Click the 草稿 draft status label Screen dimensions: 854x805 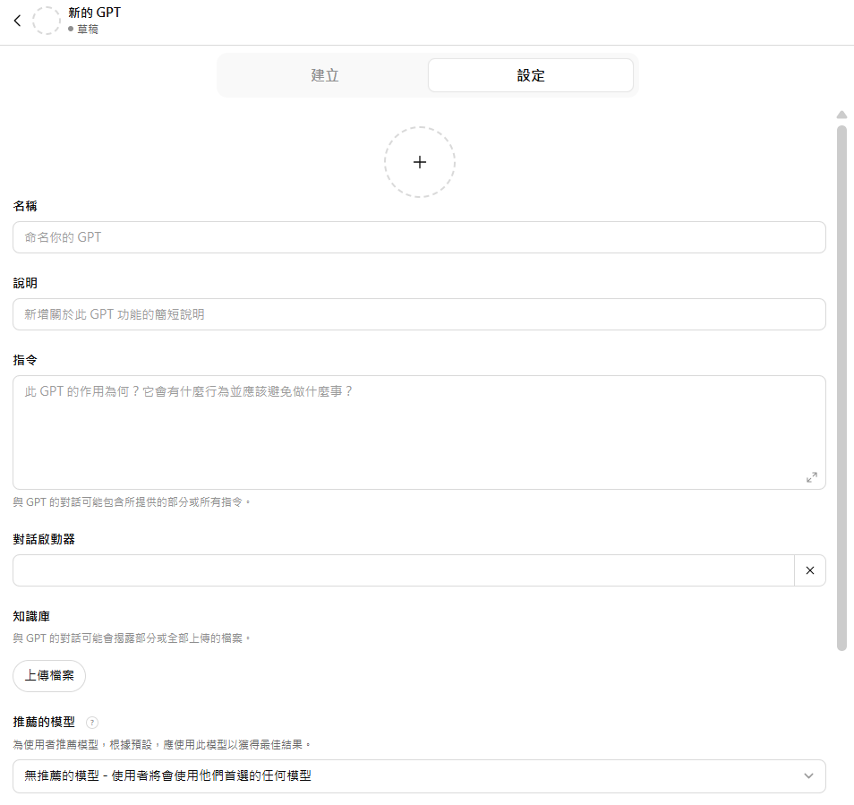(x=87, y=29)
